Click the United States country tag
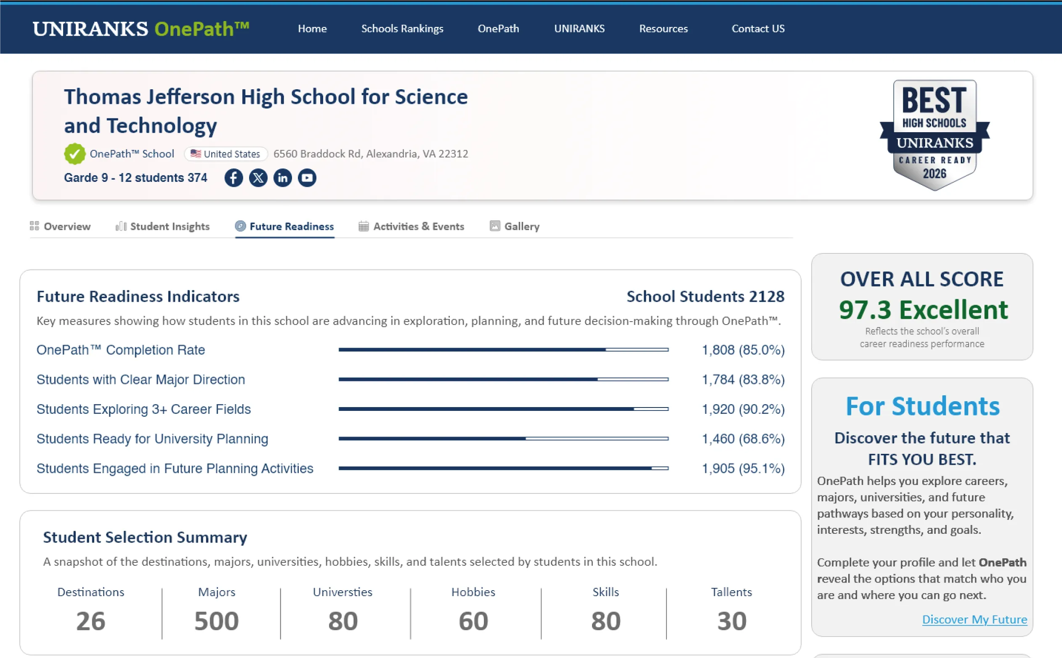The image size is (1062, 658). (x=226, y=154)
